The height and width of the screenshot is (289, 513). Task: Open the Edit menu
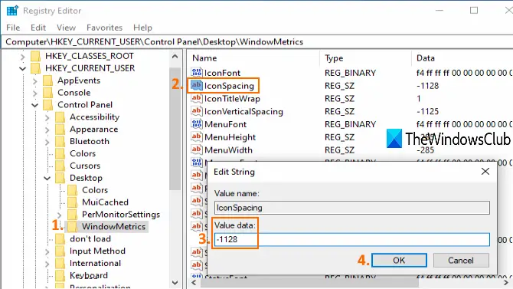(38, 28)
